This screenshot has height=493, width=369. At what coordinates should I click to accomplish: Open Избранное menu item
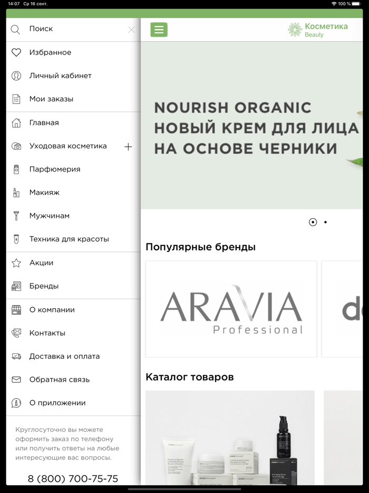(x=73, y=52)
